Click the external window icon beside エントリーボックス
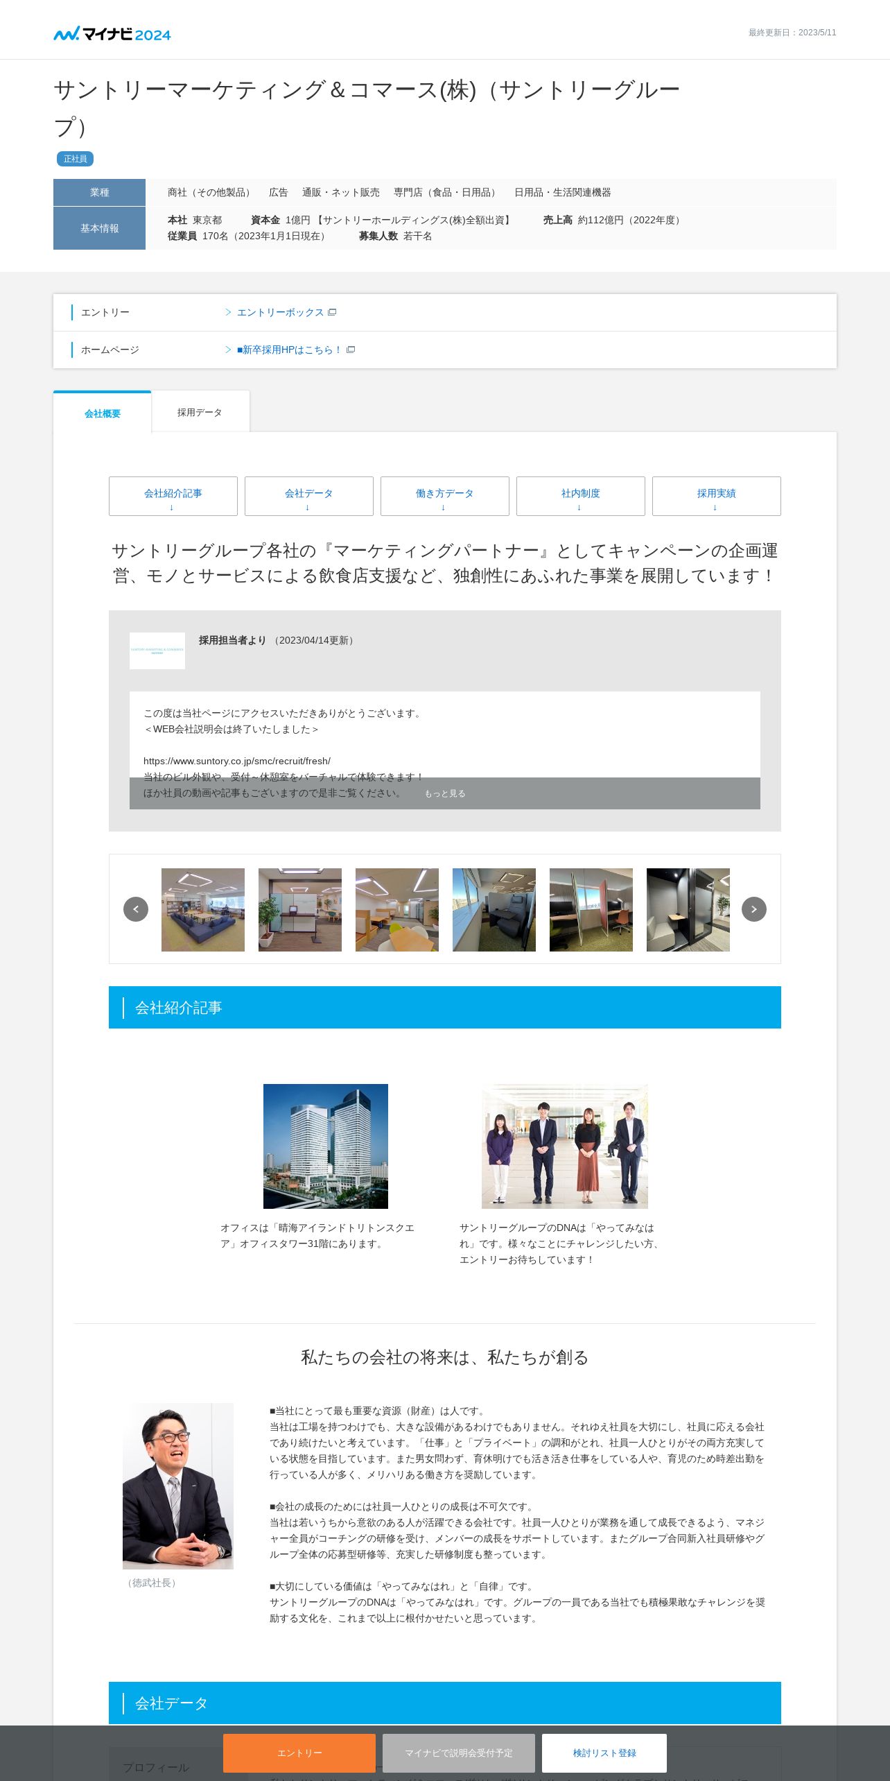 [332, 313]
